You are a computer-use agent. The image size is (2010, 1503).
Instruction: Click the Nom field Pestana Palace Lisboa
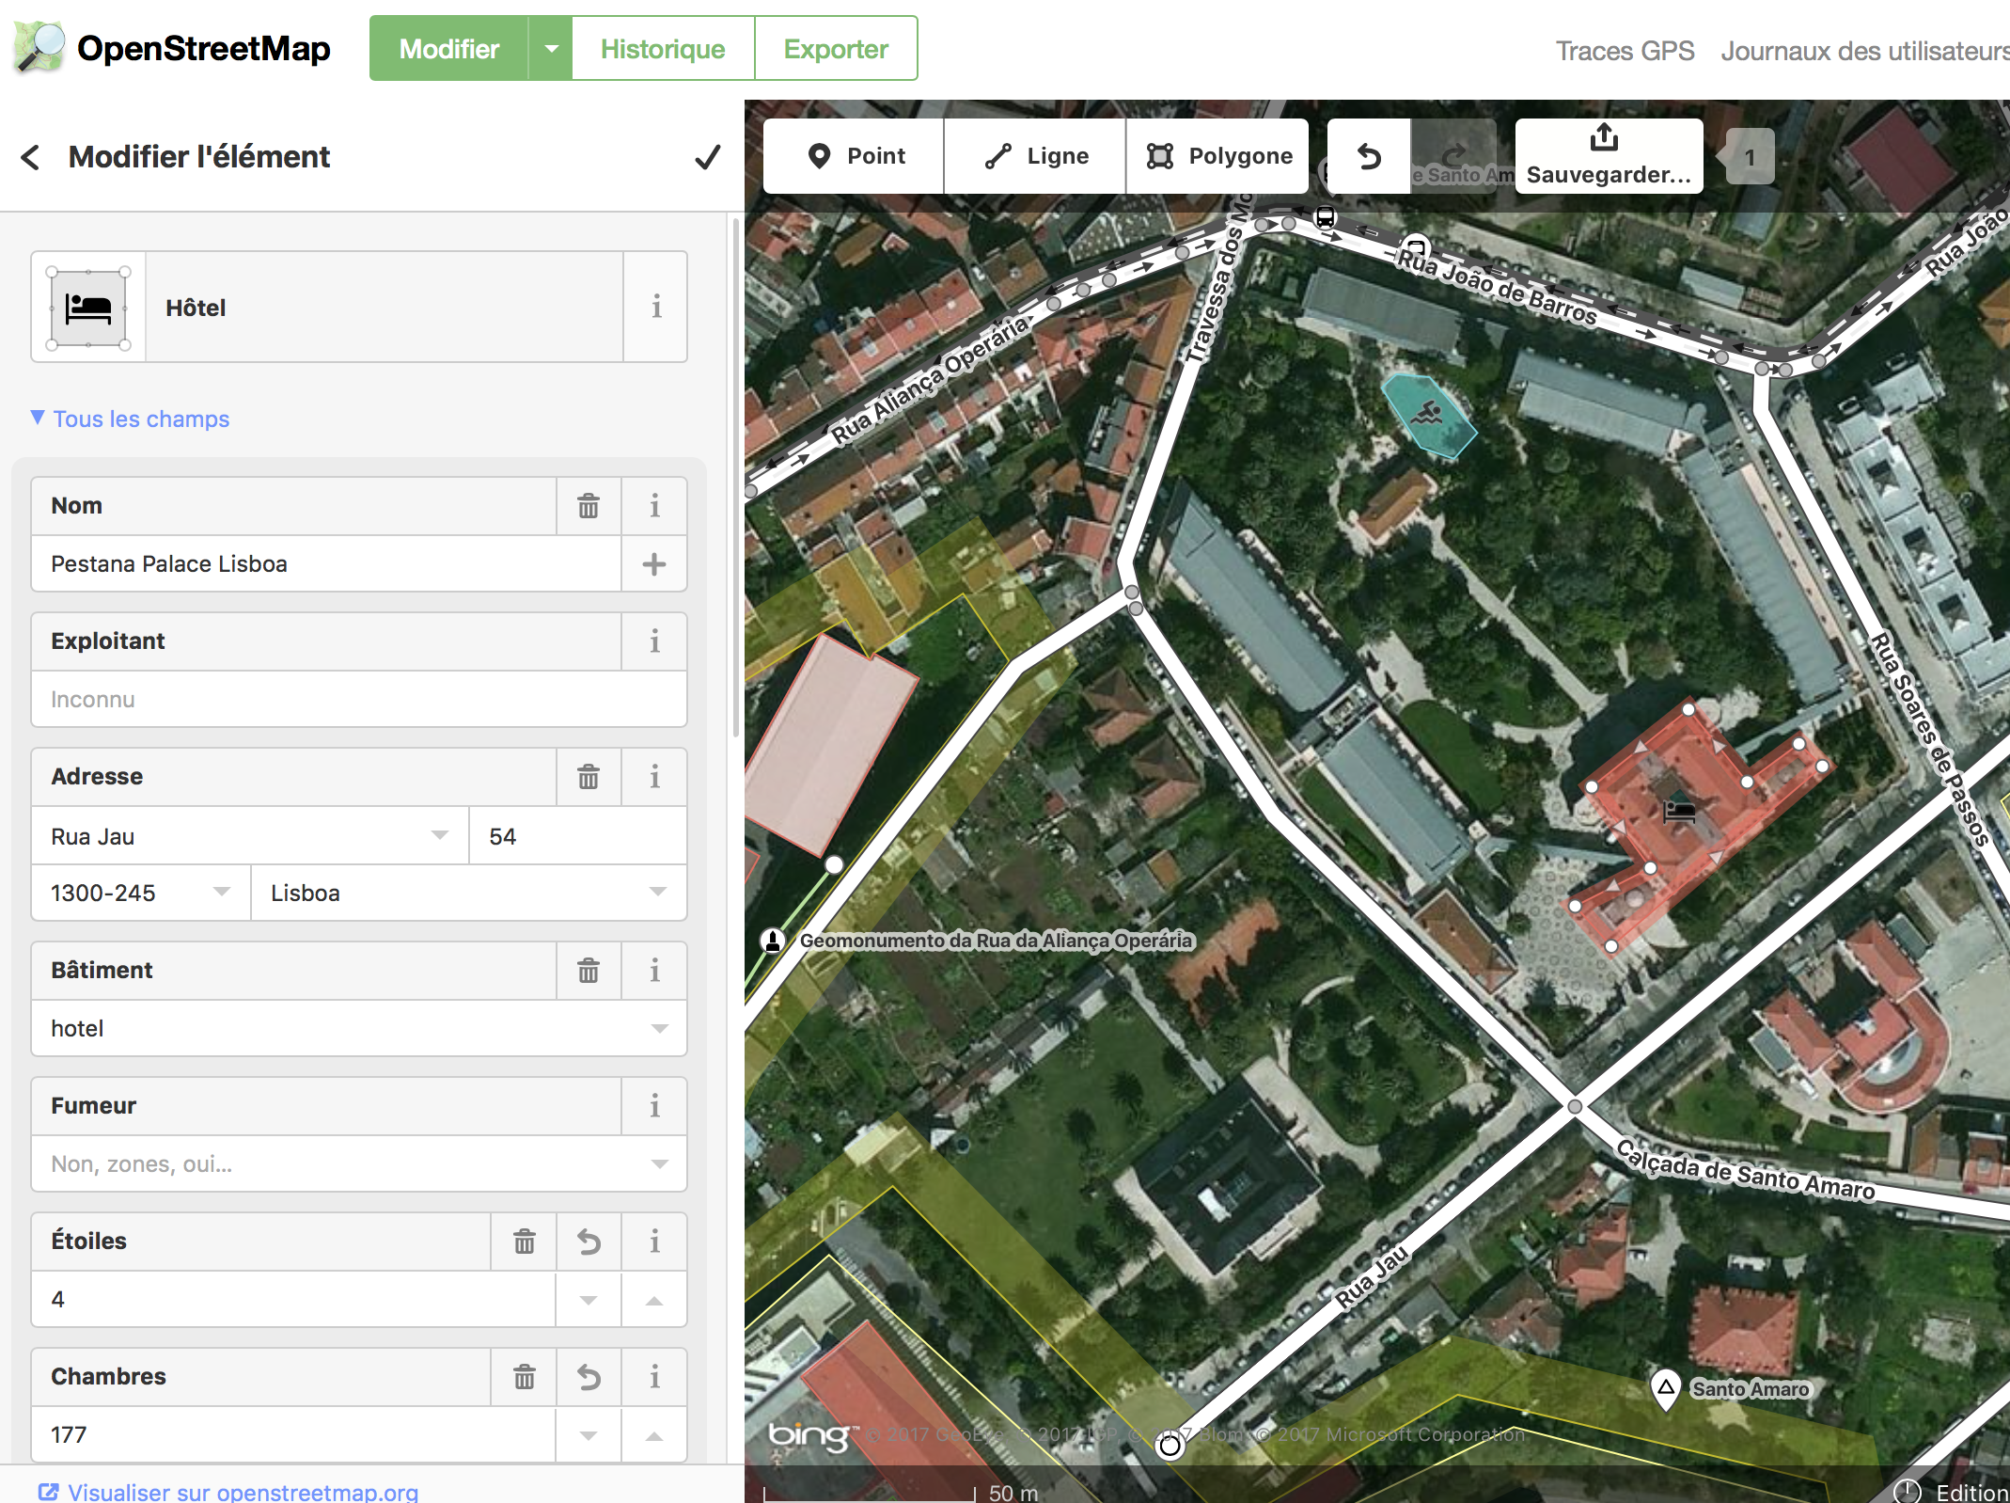point(326,564)
